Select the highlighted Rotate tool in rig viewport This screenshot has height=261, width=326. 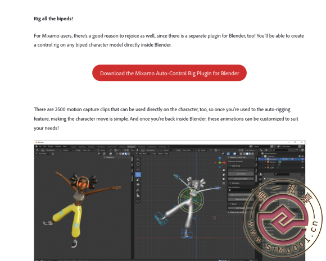click(x=138, y=175)
